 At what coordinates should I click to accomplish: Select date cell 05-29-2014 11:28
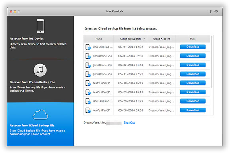pos(131,101)
